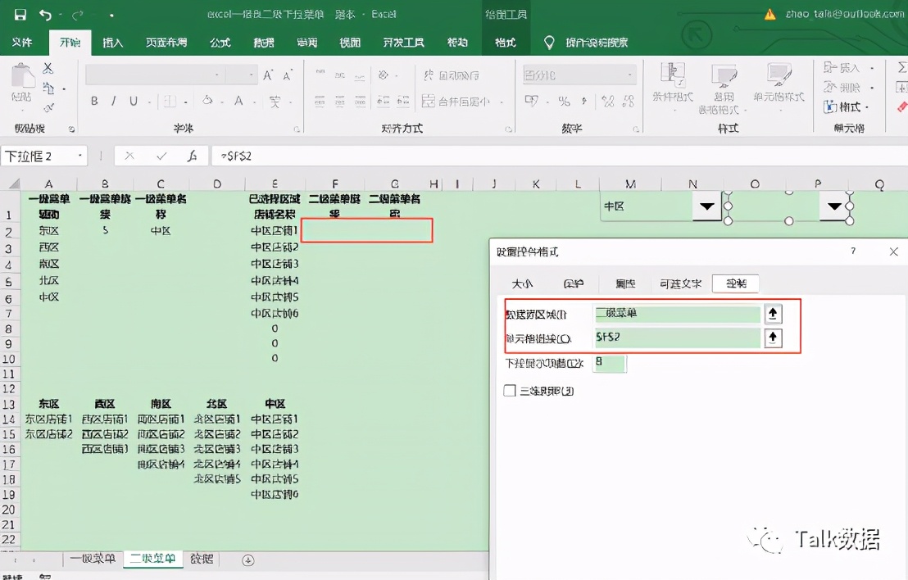This screenshot has width=908, height=580.
Task: Switch to the Insert ribbon tab
Action: coord(112,43)
